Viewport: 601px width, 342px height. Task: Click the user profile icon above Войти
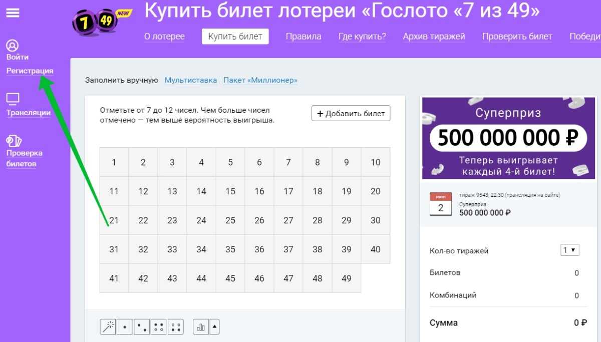[13, 46]
